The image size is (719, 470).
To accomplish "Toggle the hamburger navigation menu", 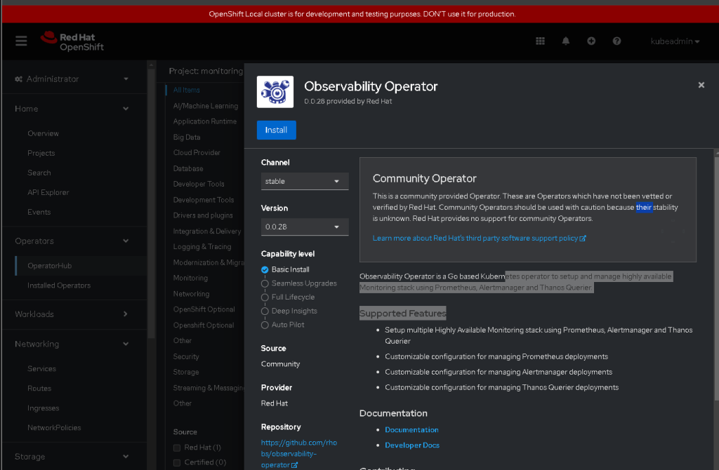I will pos(21,41).
